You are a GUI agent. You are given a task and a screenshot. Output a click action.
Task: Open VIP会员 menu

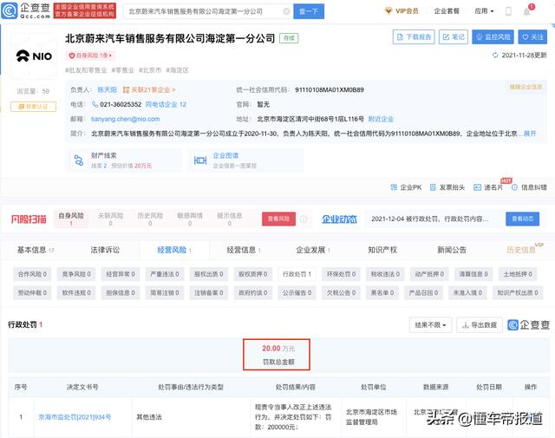point(402,11)
